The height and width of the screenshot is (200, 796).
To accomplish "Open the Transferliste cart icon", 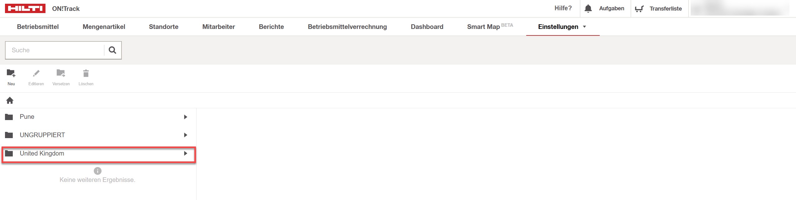I will point(639,9).
